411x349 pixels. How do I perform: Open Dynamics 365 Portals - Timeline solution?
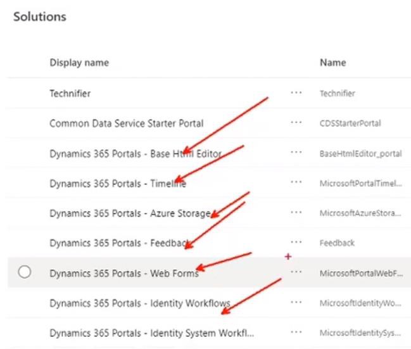click(x=118, y=184)
